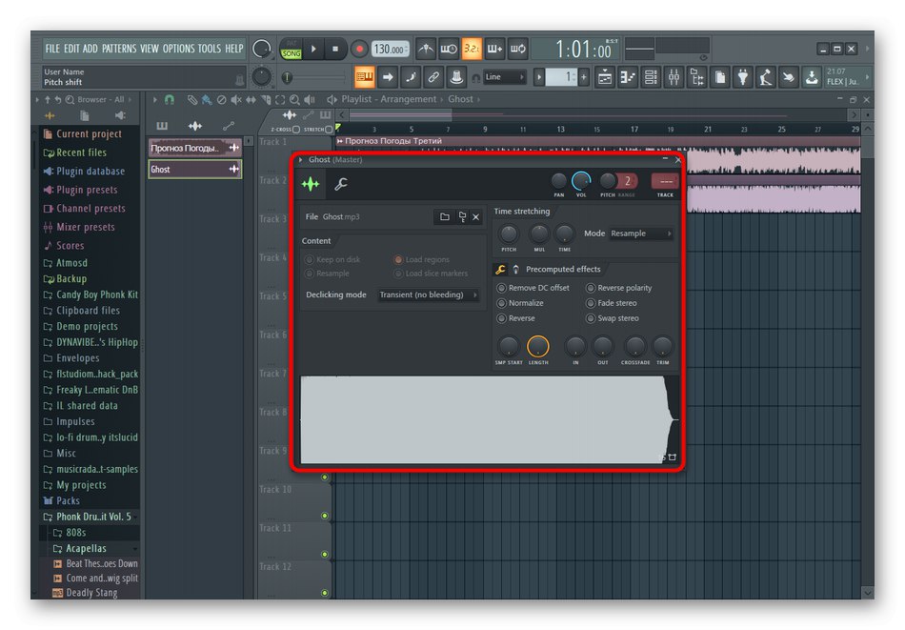Image resolution: width=905 pixels, height=630 pixels.
Task: Click the folder icon to load a sample file
Action: [444, 217]
